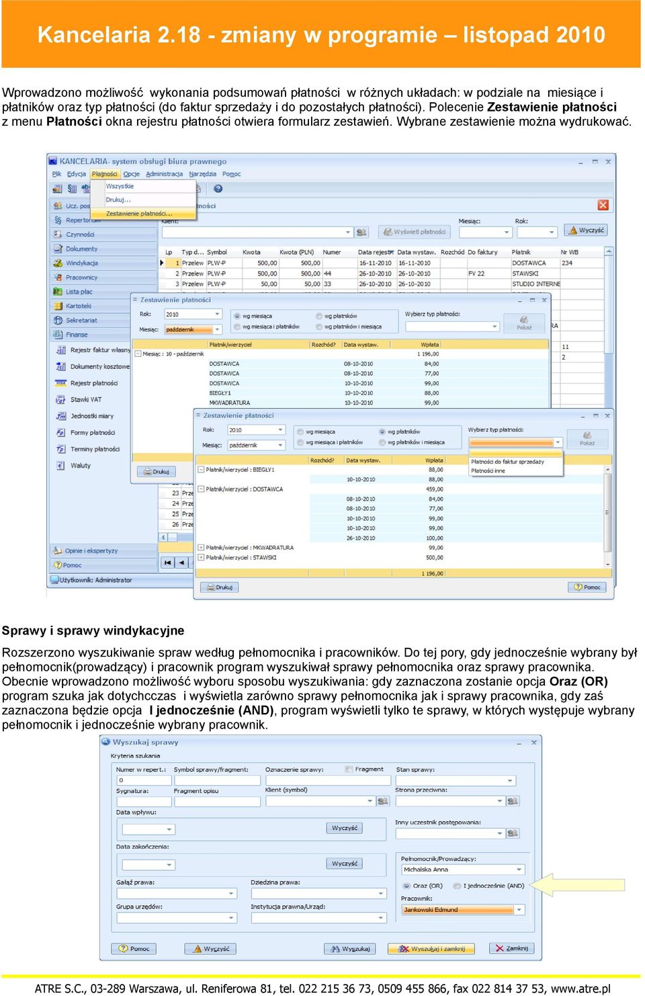
Task: Open the Edycja menu
Action: pos(76,174)
